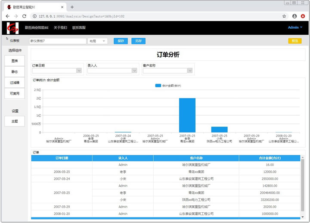Close the 勤哲商业智能BI browser tab
Viewport: 310px width, 223px height.
click(62, 7)
